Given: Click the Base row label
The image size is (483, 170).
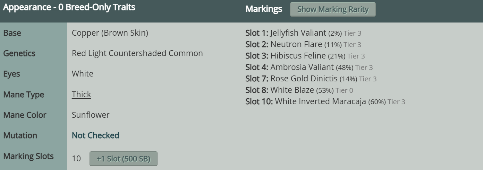Looking at the screenshot, I should [12, 33].
